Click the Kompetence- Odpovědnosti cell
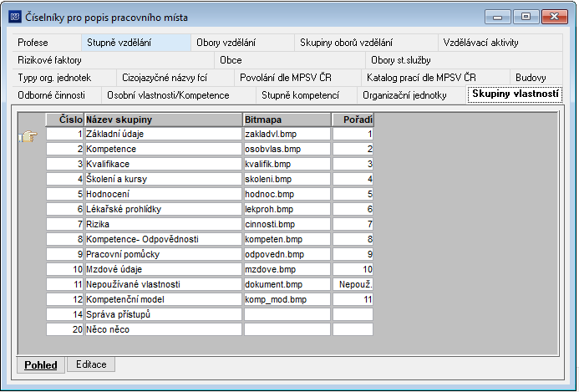The image size is (579, 392). click(x=163, y=239)
